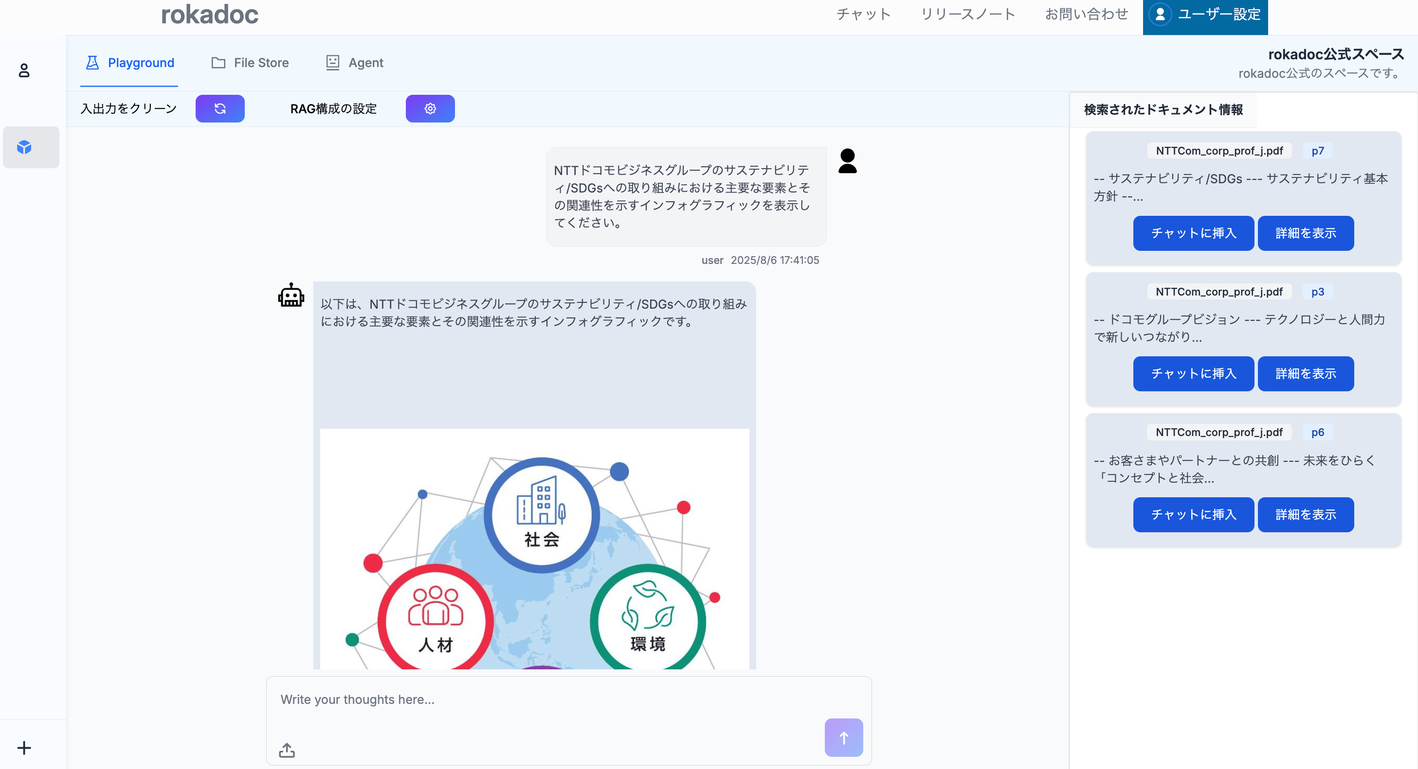1418x769 pixels.
Task: Click the robot icon of the assistant reply
Action: [291, 296]
